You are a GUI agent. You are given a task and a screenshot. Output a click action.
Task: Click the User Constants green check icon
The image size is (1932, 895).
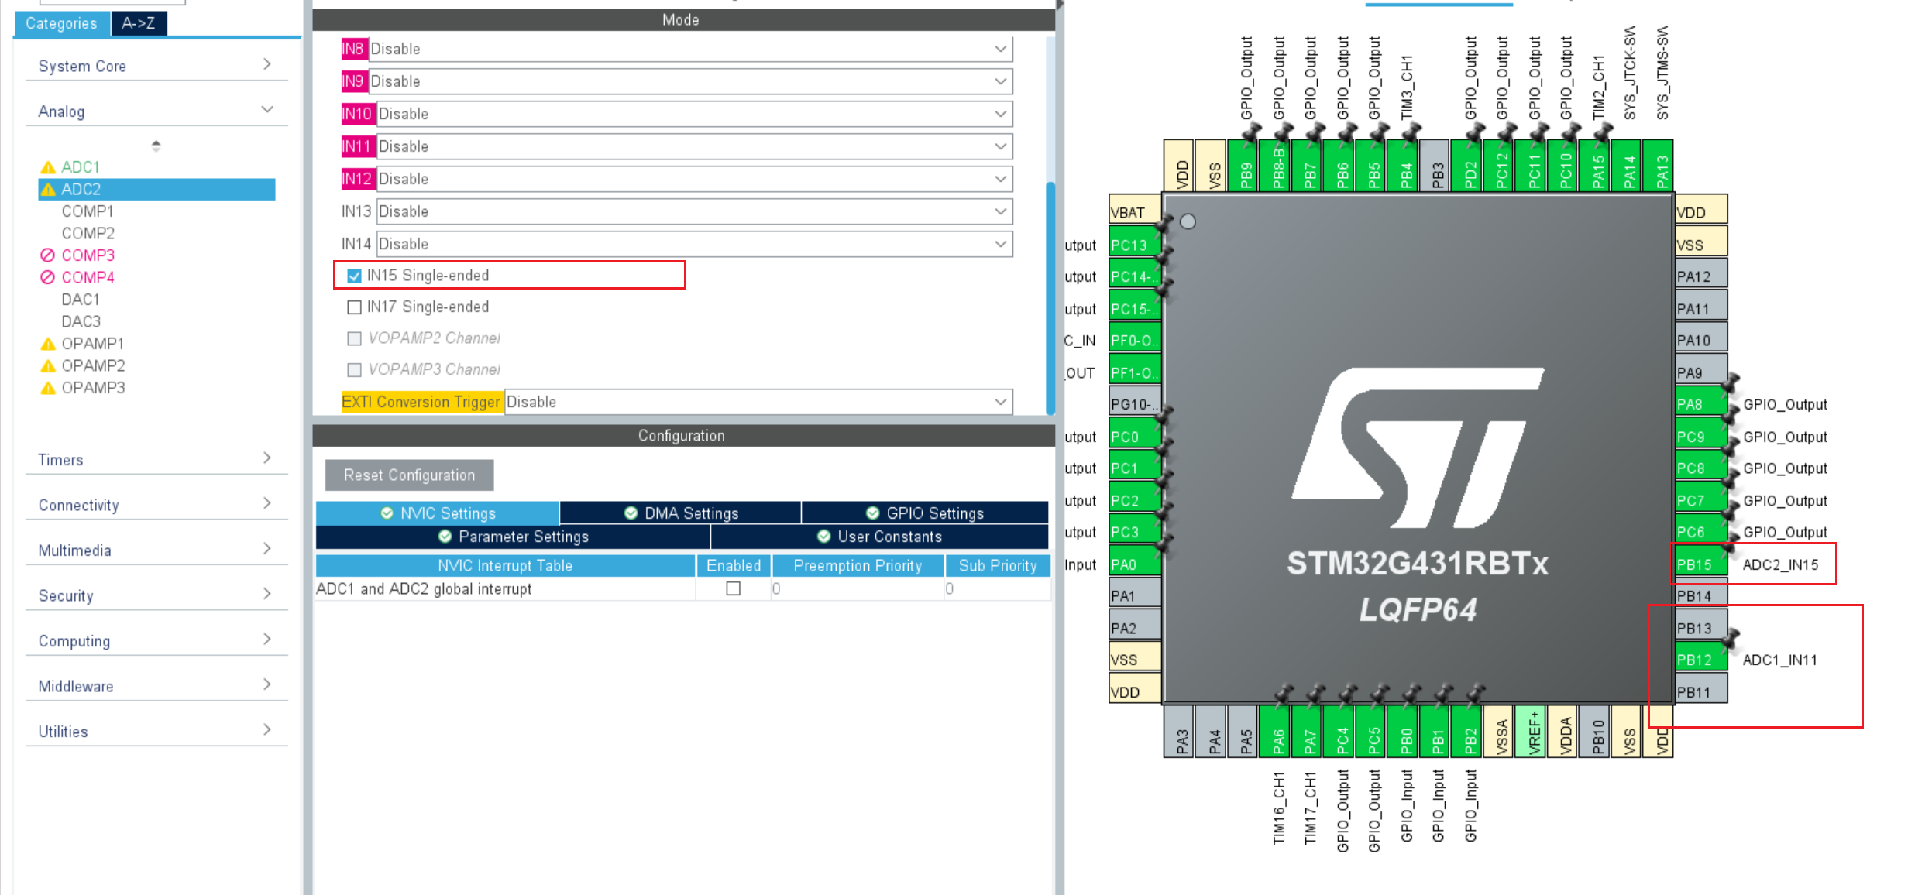click(x=823, y=537)
